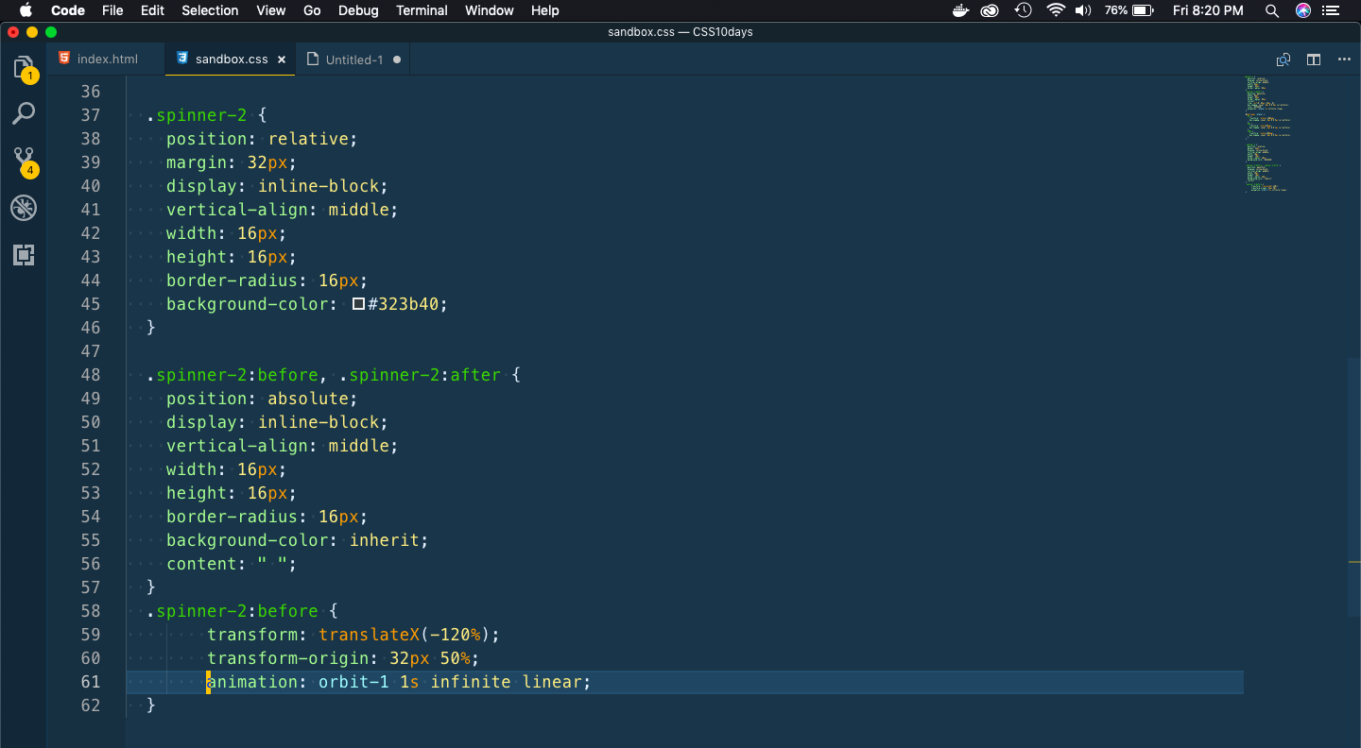Viewport: 1361px width, 748px height.
Task: Open Spotlight search magnifier
Action: point(1272,10)
